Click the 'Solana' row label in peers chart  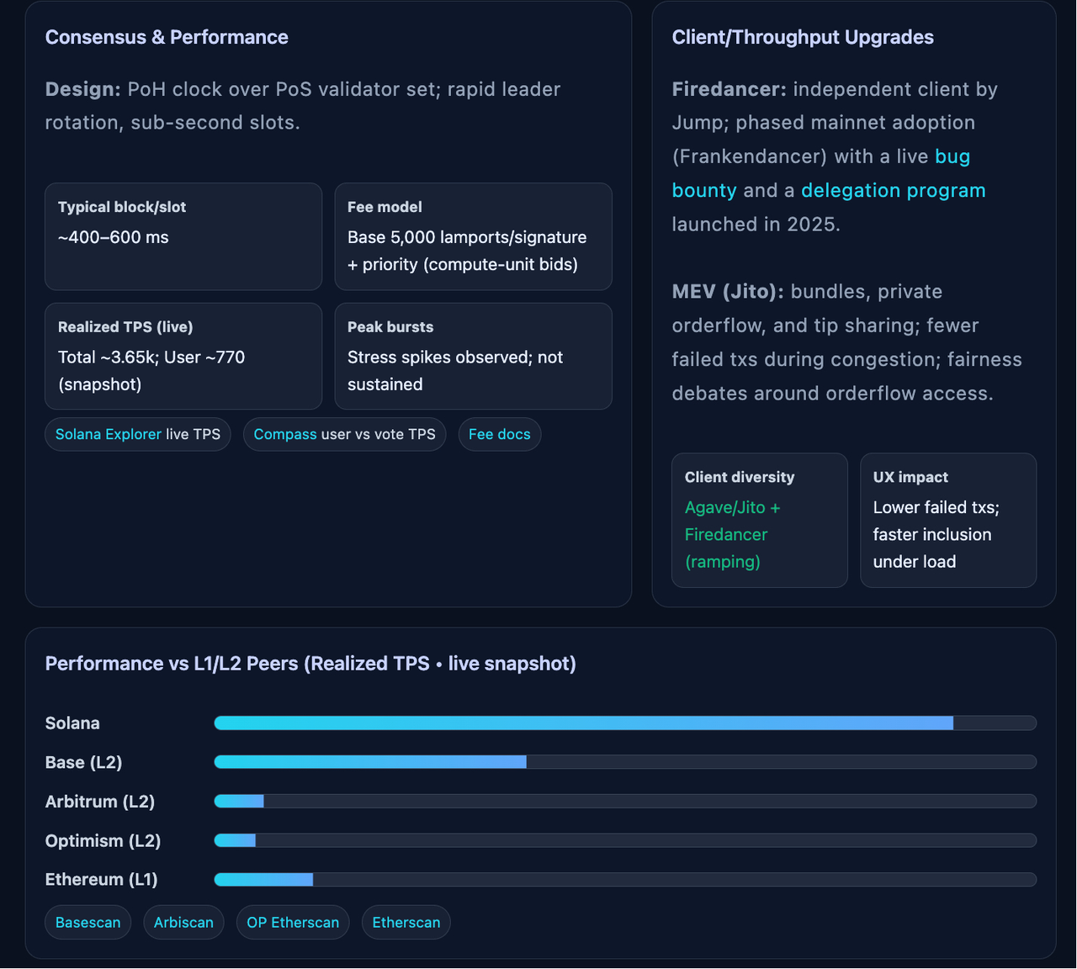tap(72, 723)
